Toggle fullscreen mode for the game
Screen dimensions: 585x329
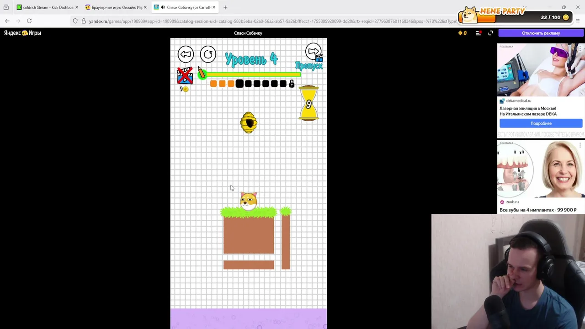click(490, 33)
